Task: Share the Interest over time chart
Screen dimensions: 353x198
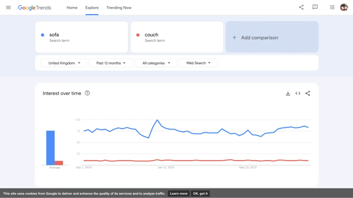Action: 308,93
